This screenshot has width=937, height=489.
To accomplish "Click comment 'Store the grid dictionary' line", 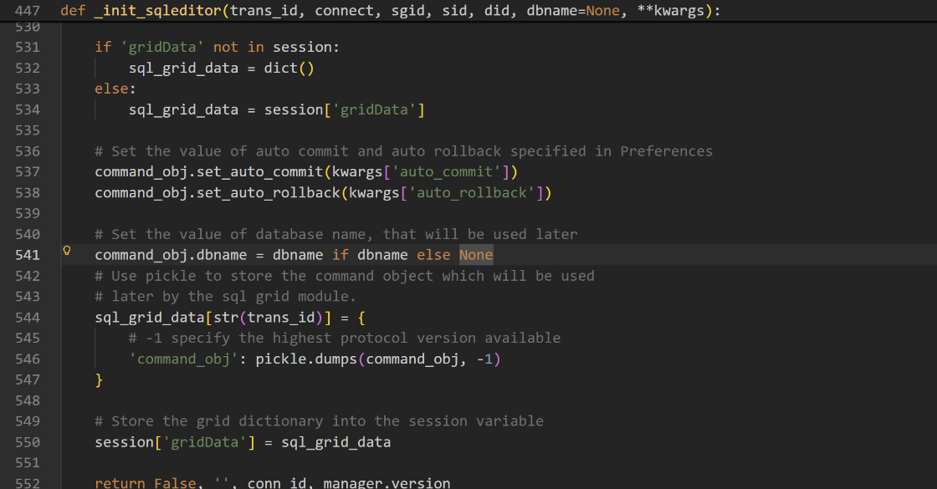I will (x=319, y=421).
